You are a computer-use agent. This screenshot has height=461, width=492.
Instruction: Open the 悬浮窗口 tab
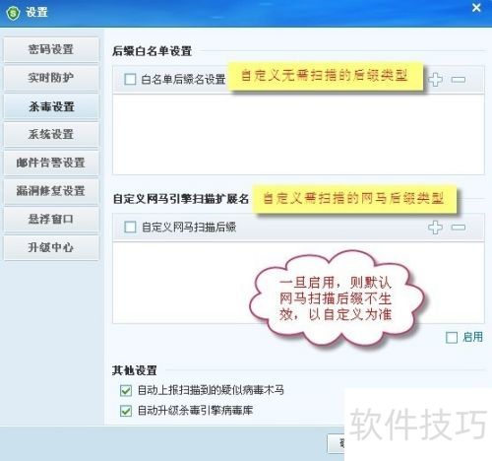pos(51,219)
